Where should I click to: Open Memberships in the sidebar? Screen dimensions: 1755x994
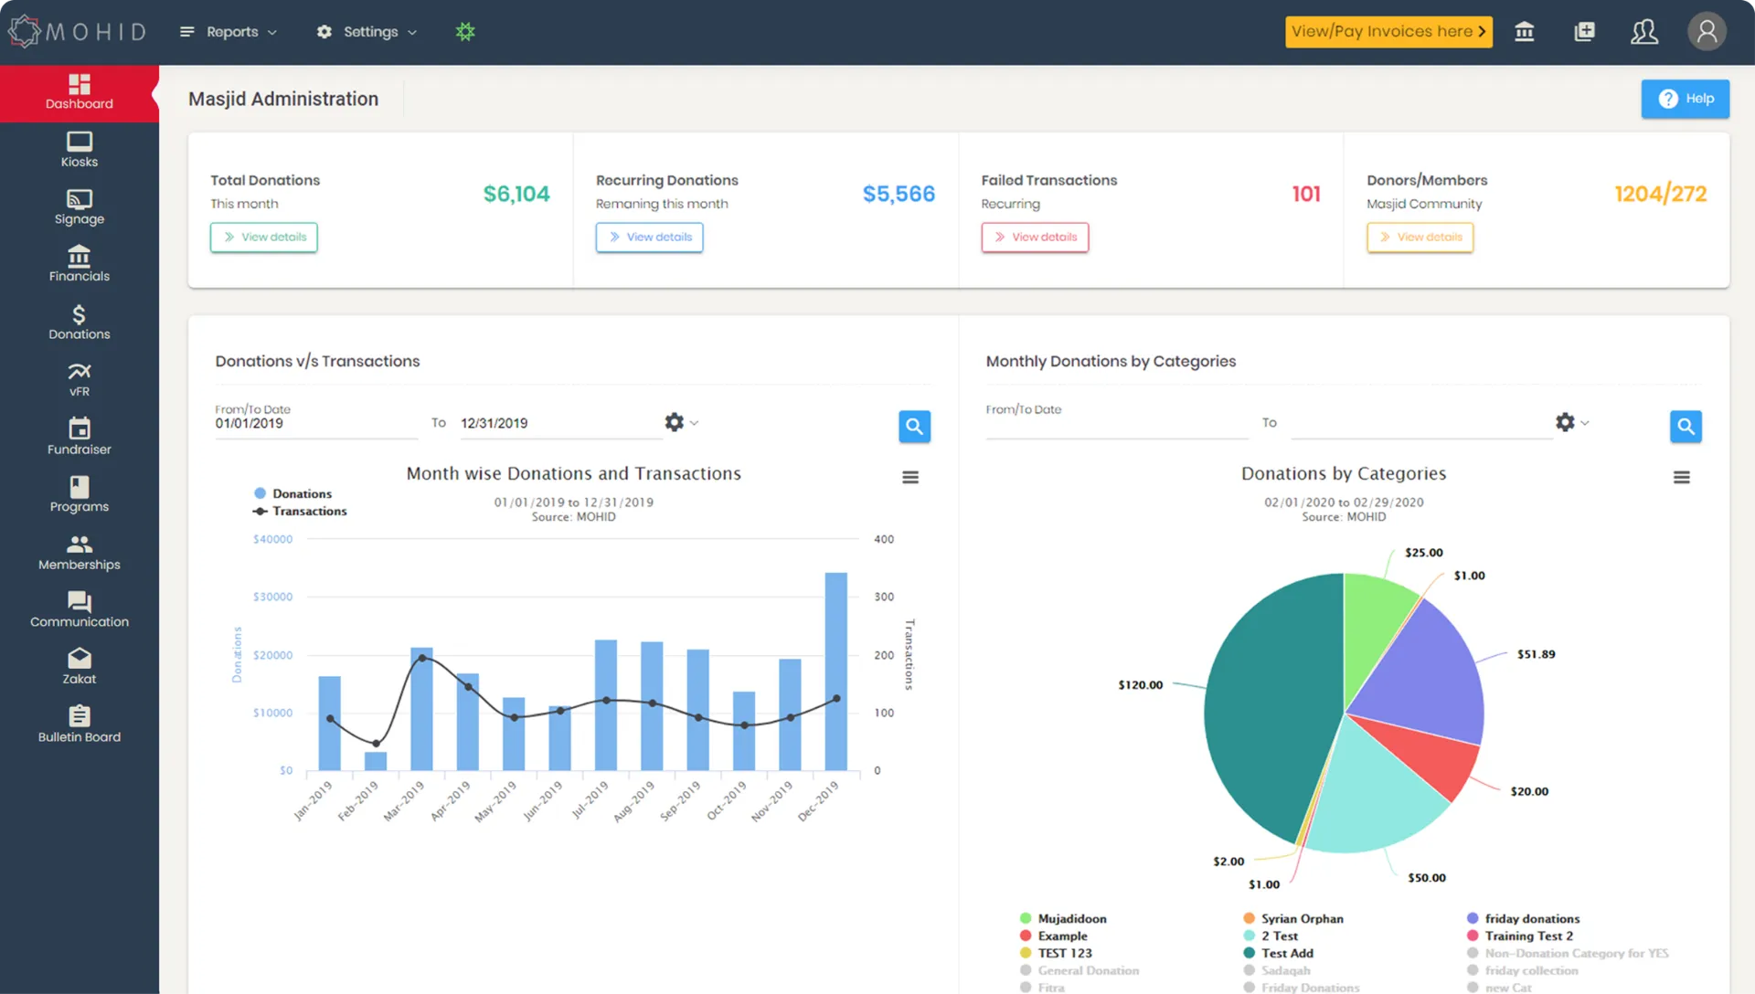tap(80, 553)
